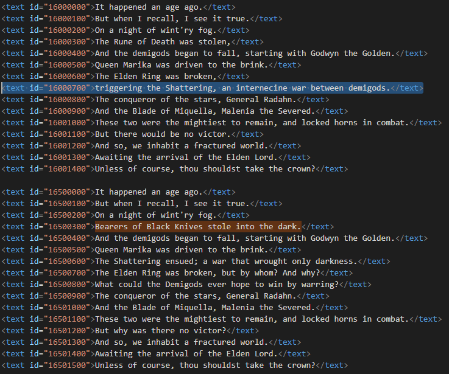Click line 16000500 "Queen Marika was driven to the brink."
Image resolution: width=449 pixels, height=374 pixels.
point(151,65)
